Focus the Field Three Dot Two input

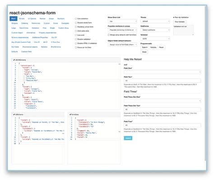tap(162, 110)
